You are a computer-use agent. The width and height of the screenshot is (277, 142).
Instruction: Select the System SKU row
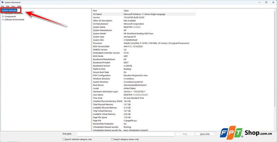(144, 40)
